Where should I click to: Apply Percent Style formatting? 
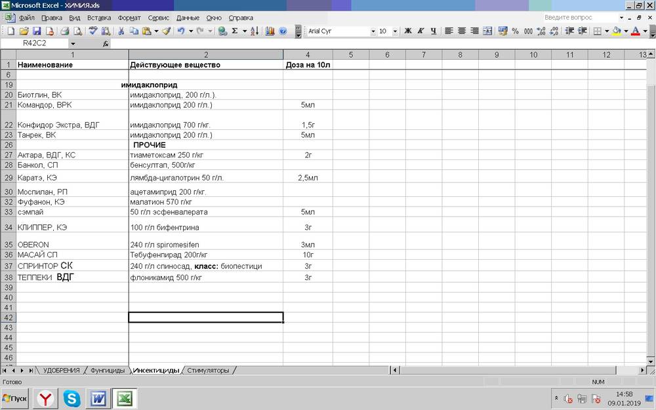[515, 31]
